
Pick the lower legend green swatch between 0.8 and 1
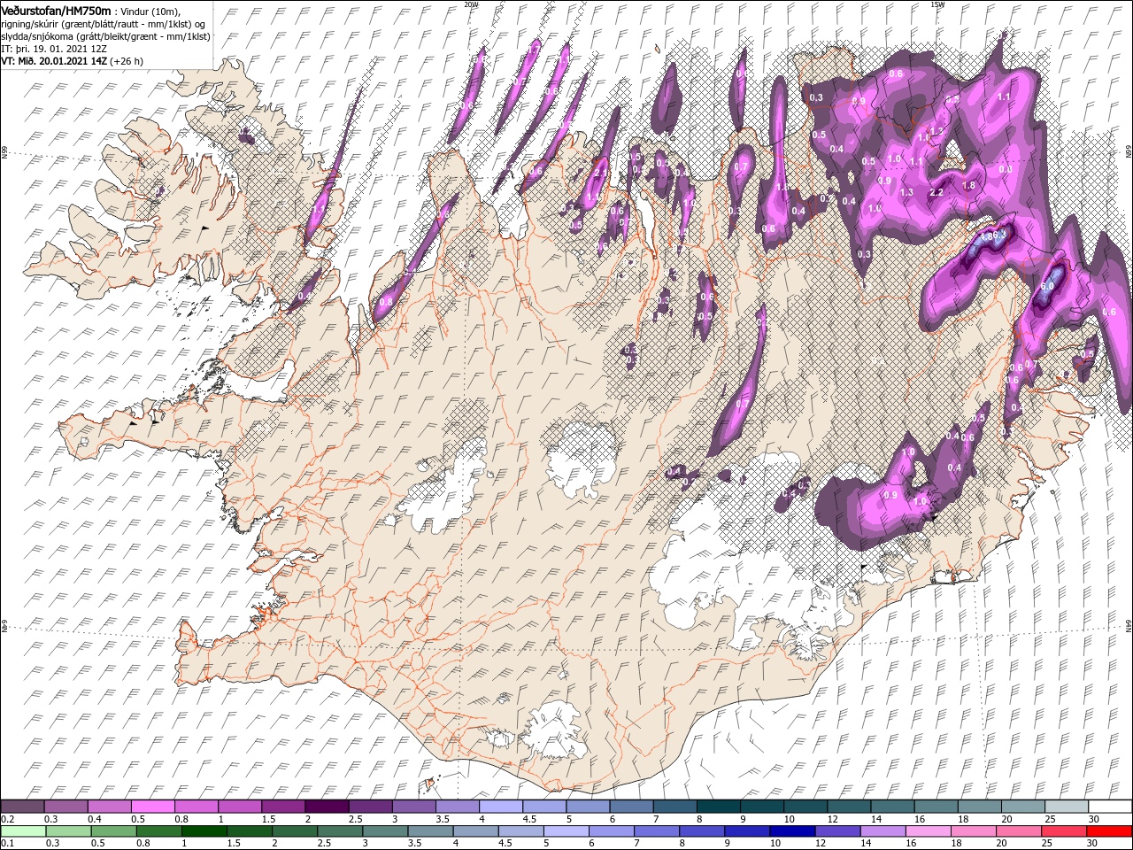158,831
